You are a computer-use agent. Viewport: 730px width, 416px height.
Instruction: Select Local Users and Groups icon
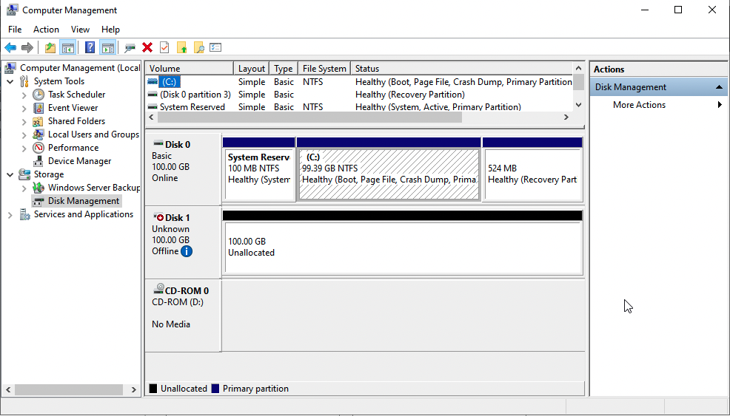[38, 134]
